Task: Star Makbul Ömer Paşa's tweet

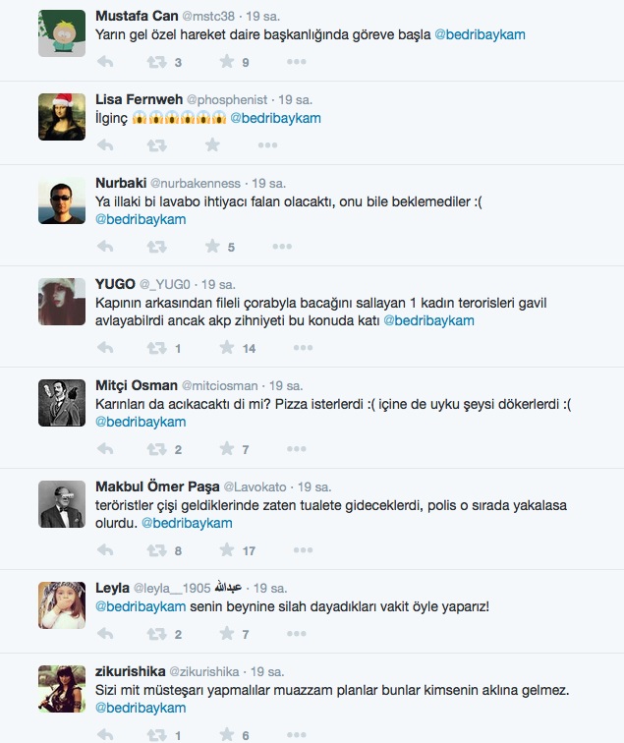Action: (227, 549)
